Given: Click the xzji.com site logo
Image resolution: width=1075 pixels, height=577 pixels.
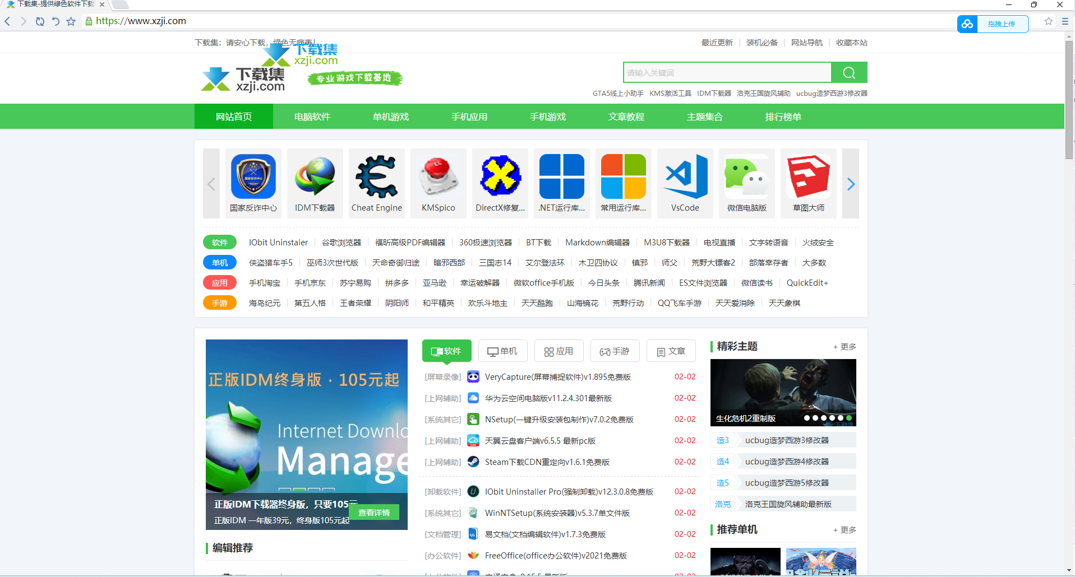Looking at the screenshot, I should pos(243,80).
